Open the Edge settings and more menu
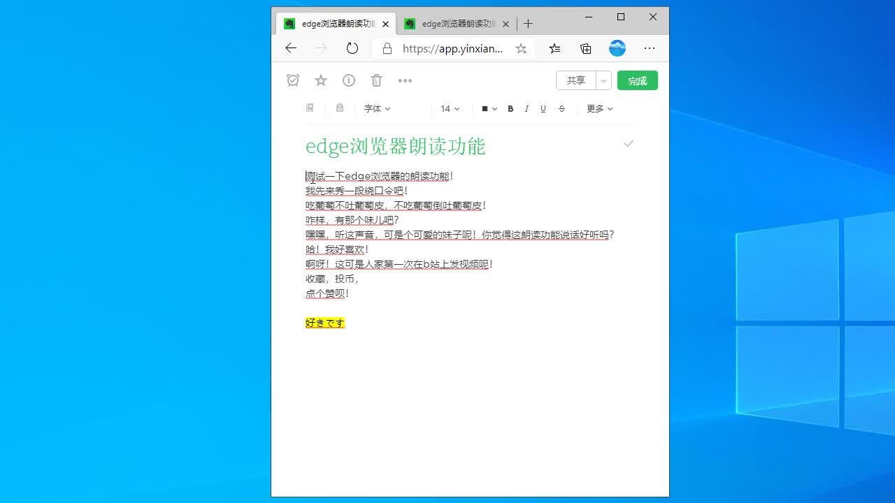The height and width of the screenshot is (503, 895). pyautogui.click(x=650, y=48)
